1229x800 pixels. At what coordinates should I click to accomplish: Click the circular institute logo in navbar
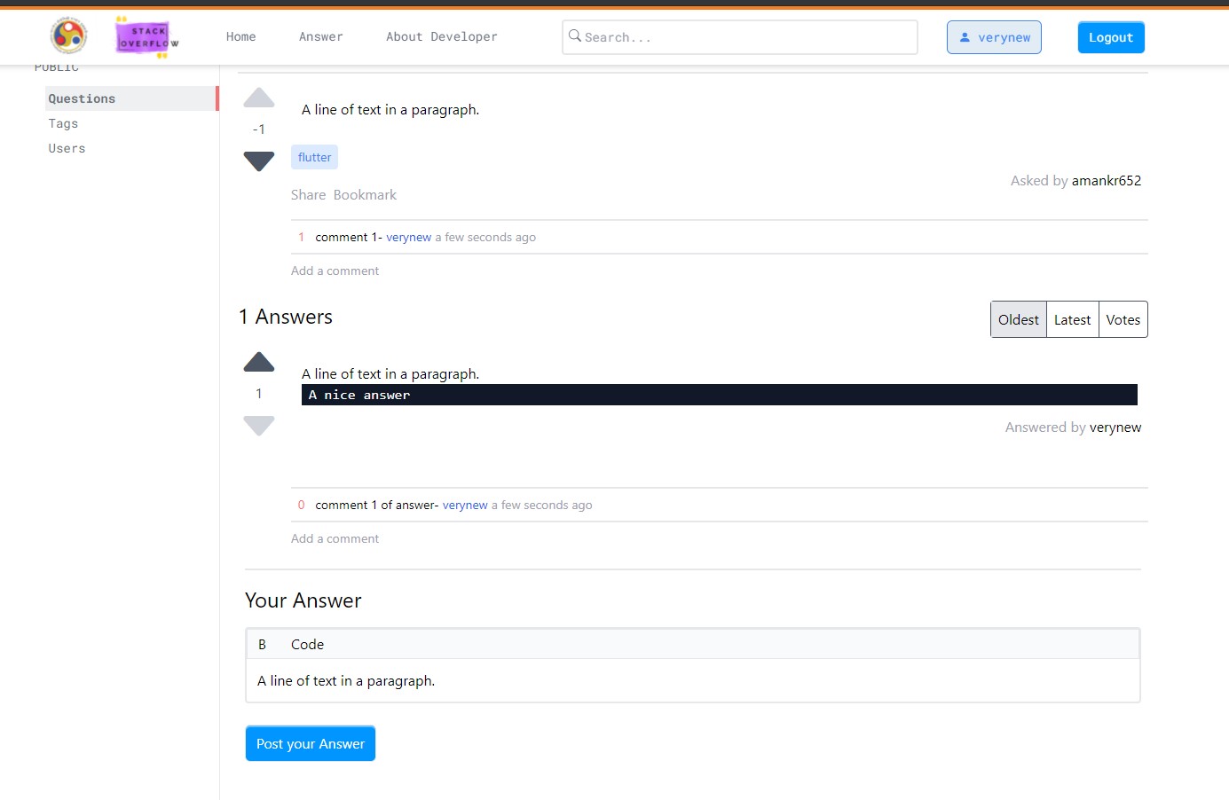[69, 36]
